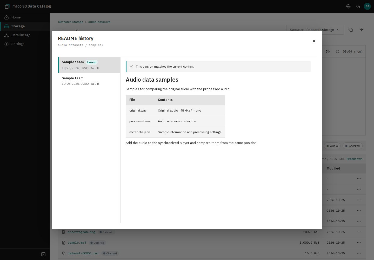Go up one folder with arrow icon
Screen dimensions: 374x260
click(x=362, y=30)
